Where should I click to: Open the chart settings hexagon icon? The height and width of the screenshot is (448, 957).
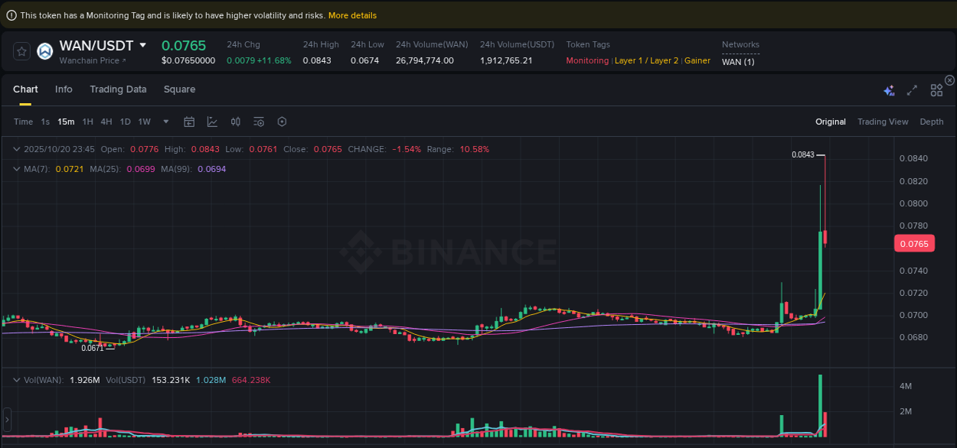pos(281,122)
